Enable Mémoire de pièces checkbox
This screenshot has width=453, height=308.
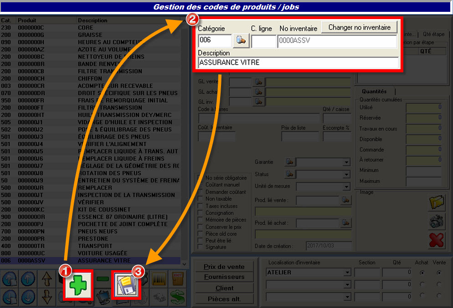(x=200, y=220)
